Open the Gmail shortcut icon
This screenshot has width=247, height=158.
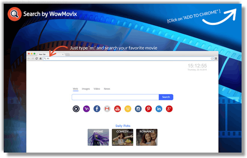point(107,109)
